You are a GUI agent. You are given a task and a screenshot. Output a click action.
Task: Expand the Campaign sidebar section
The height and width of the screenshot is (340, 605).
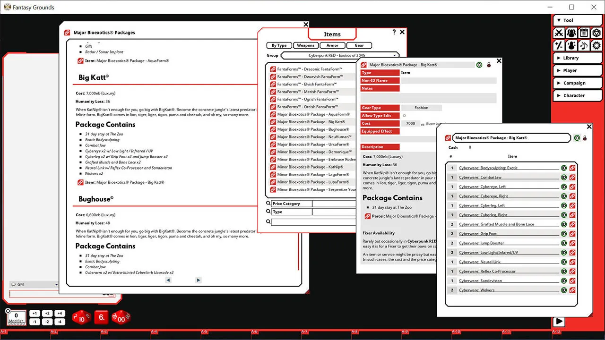577,83
